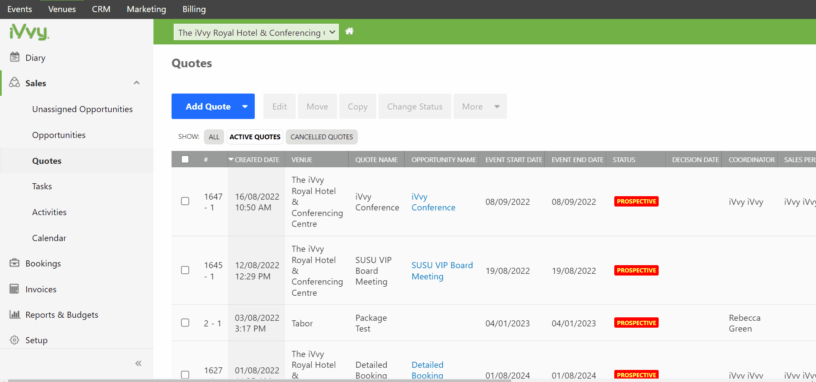The image size is (816, 382).
Task: Open SUSU VIP Board Meeting opportunity link
Action: coord(442,271)
